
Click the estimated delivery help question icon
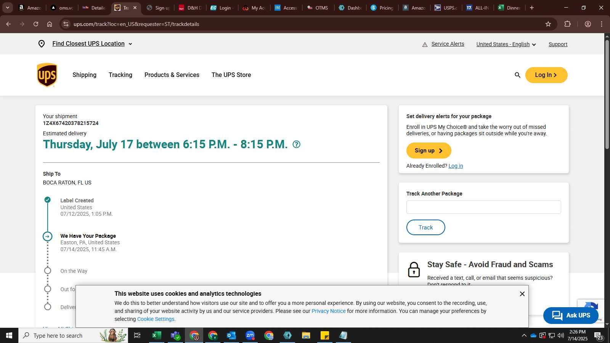click(x=296, y=144)
